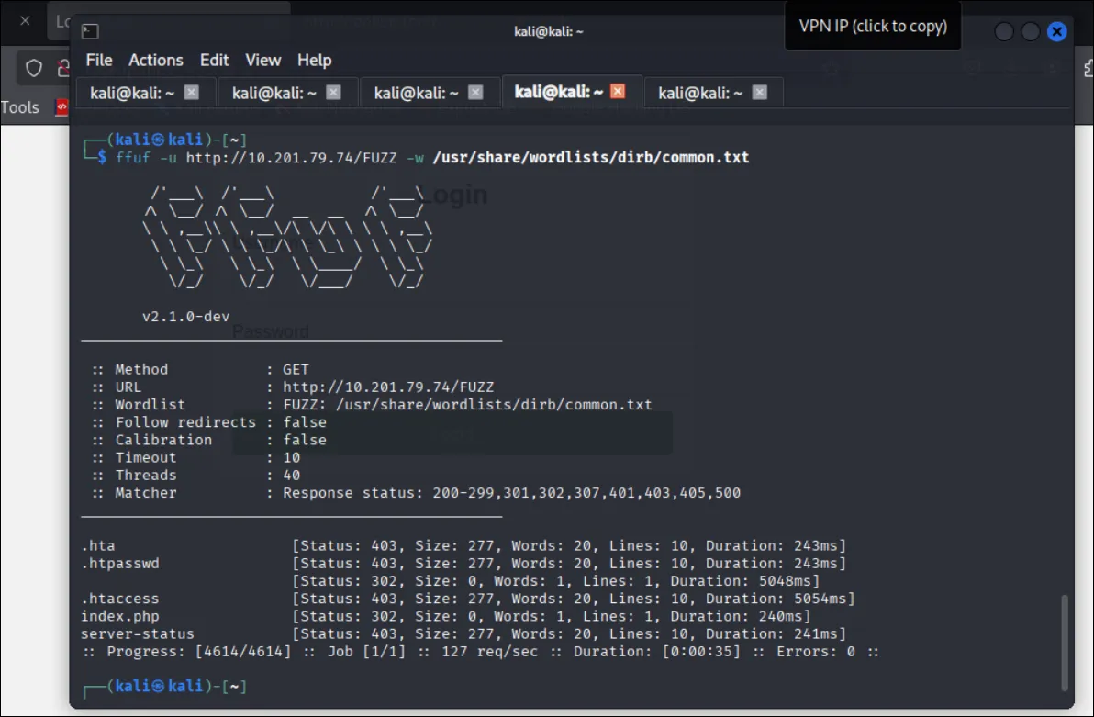The image size is (1094, 717).
Task: Open the File menu in terminal
Action: (x=99, y=60)
